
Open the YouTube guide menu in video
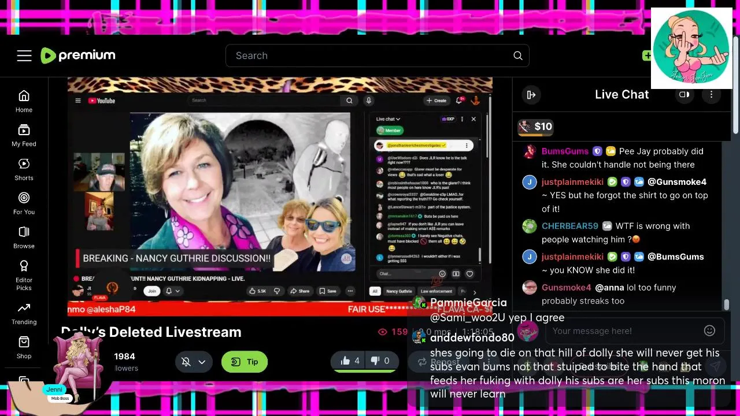point(78,101)
